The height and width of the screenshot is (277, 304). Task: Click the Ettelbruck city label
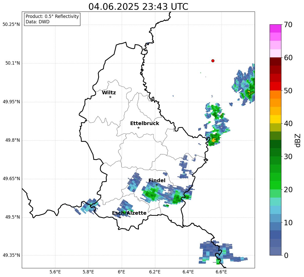pos(145,124)
